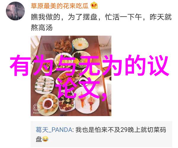
Task: Click the pink overlay text 有为与无为的议
Action: (x=89, y=65)
